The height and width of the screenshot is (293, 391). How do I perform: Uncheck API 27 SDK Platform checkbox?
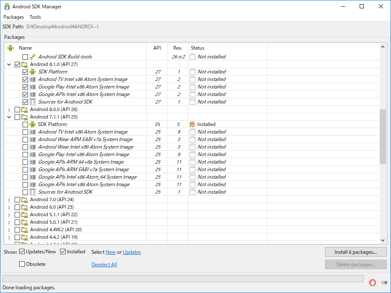tap(25, 72)
